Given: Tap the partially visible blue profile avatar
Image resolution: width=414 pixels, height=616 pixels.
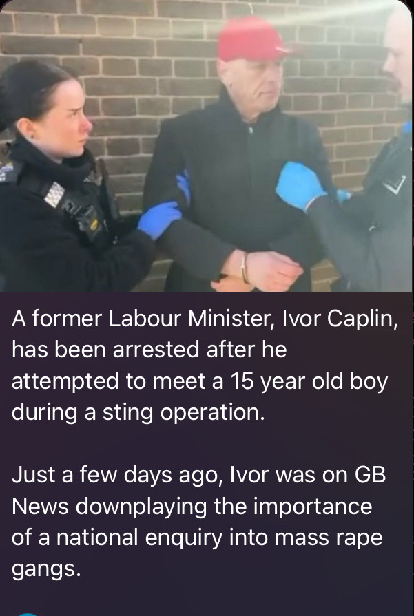Looking at the screenshot, I should click(x=28, y=614).
